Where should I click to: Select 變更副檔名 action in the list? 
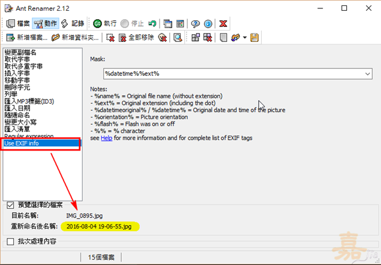click(x=20, y=52)
